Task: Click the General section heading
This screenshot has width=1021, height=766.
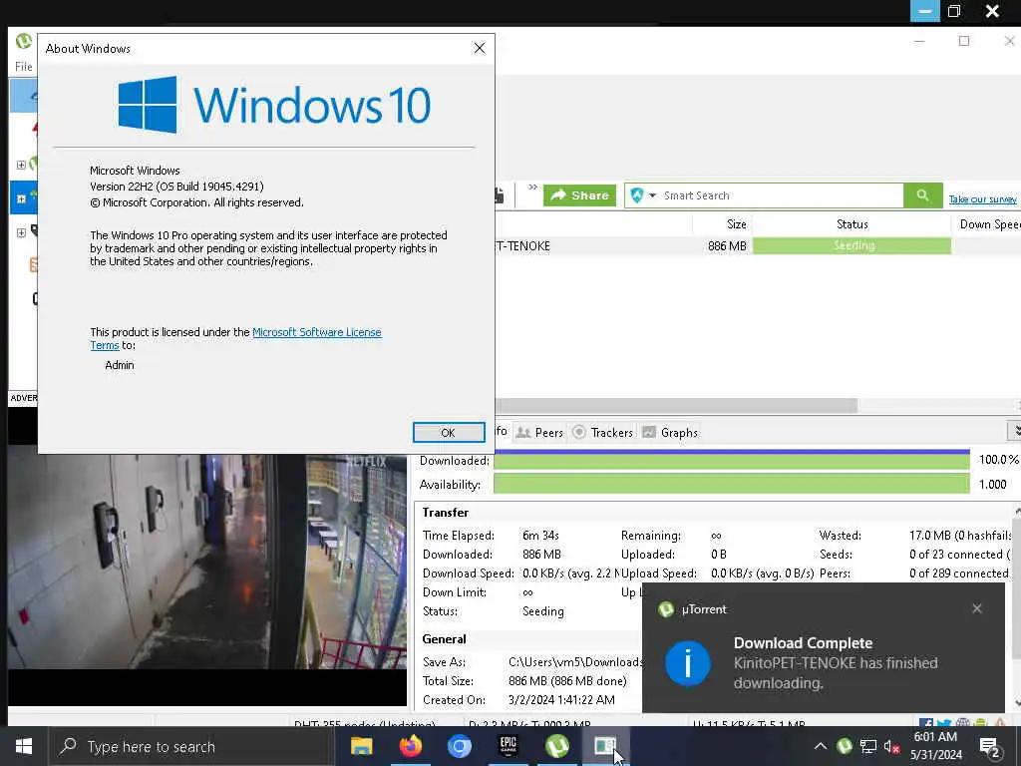Action: [444, 639]
